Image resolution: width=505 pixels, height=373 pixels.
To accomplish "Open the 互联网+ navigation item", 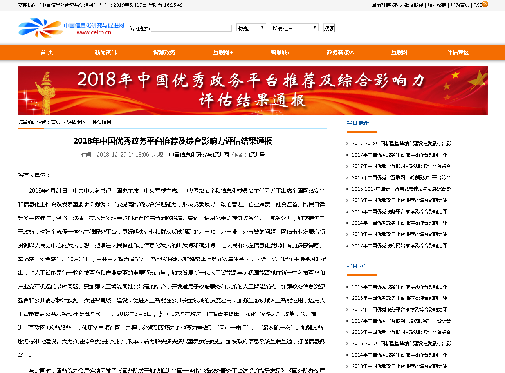I will [x=223, y=52].
